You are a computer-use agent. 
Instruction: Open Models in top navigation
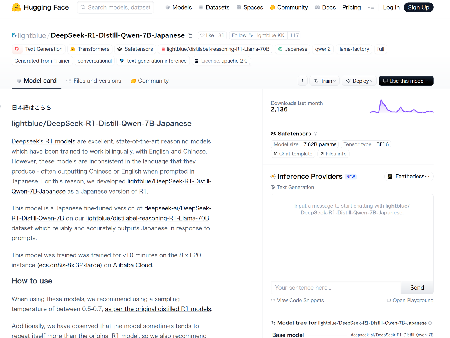[x=178, y=7]
